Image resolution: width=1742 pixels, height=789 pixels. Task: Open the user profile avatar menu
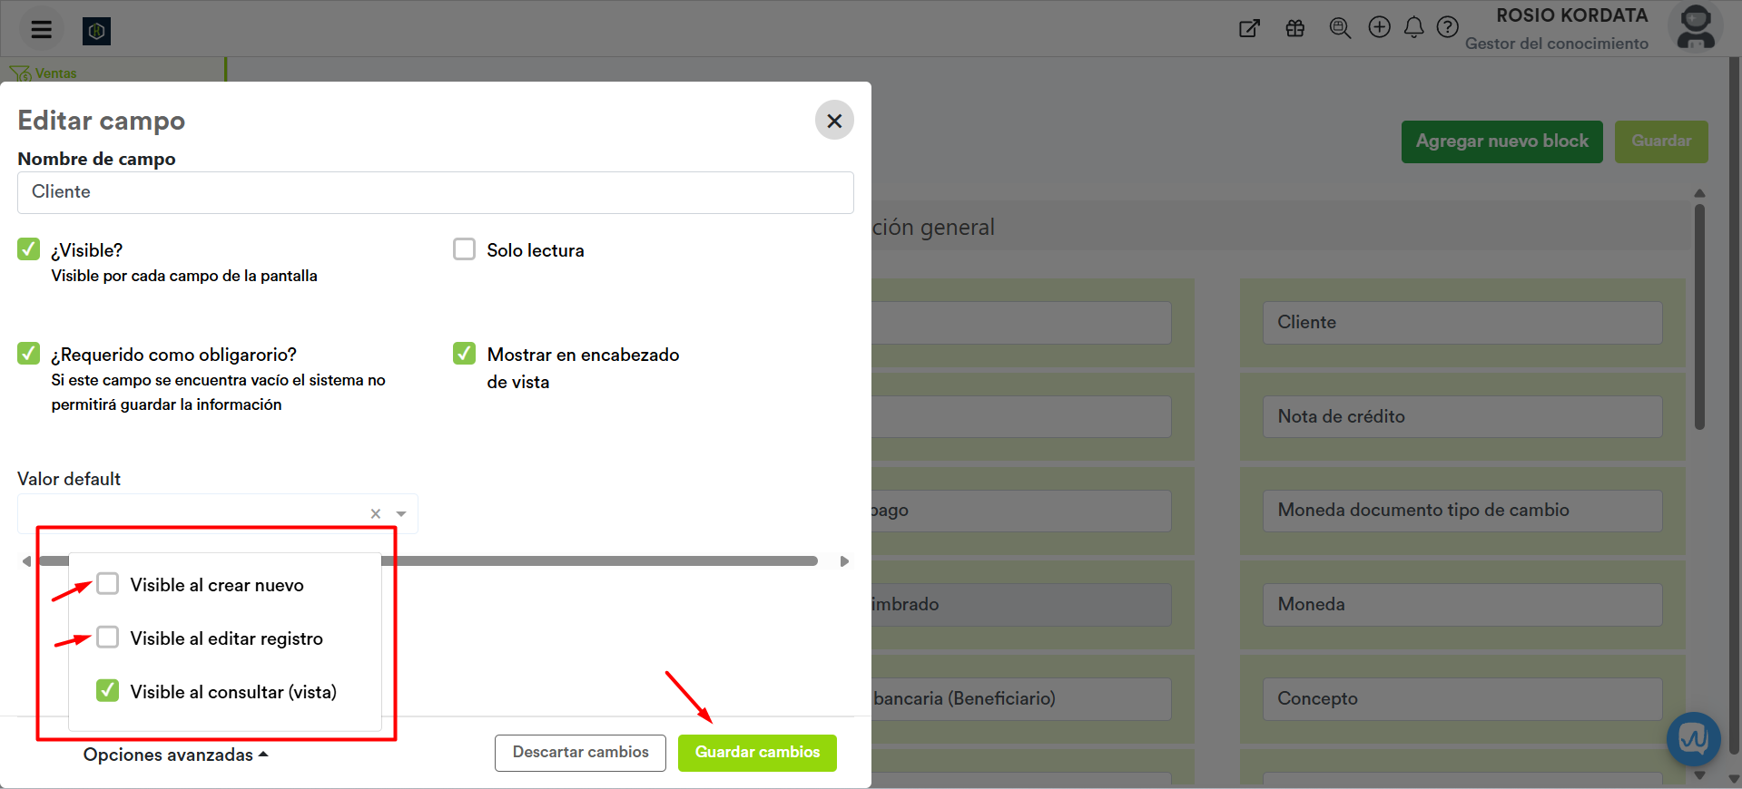pyautogui.click(x=1695, y=28)
